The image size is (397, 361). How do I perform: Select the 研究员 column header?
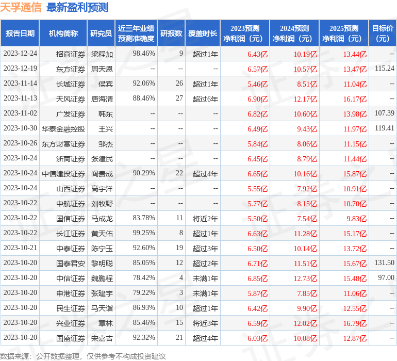[101, 33]
